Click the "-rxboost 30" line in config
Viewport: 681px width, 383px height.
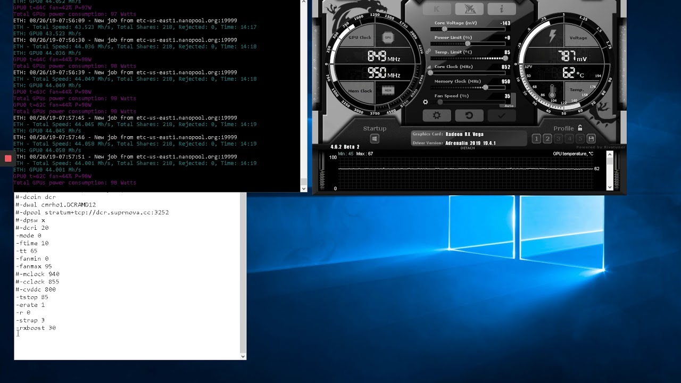pos(36,328)
